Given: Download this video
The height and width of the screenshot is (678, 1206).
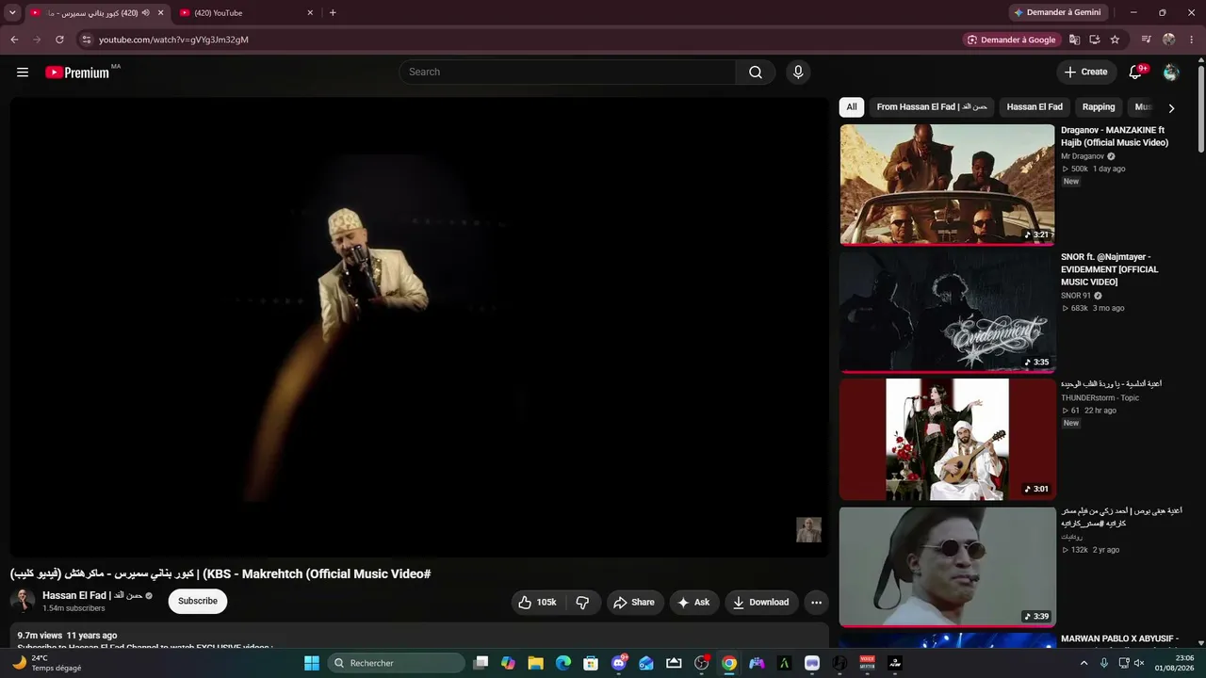Looking at the screenshot, I should click(x=761, y=603).
